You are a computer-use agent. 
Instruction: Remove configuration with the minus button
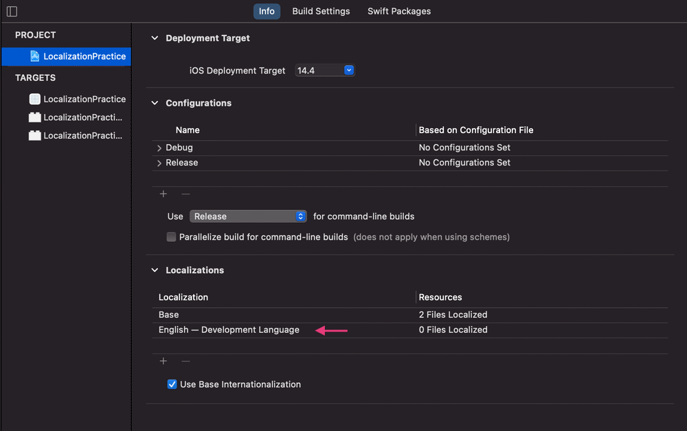pos(185,194)
